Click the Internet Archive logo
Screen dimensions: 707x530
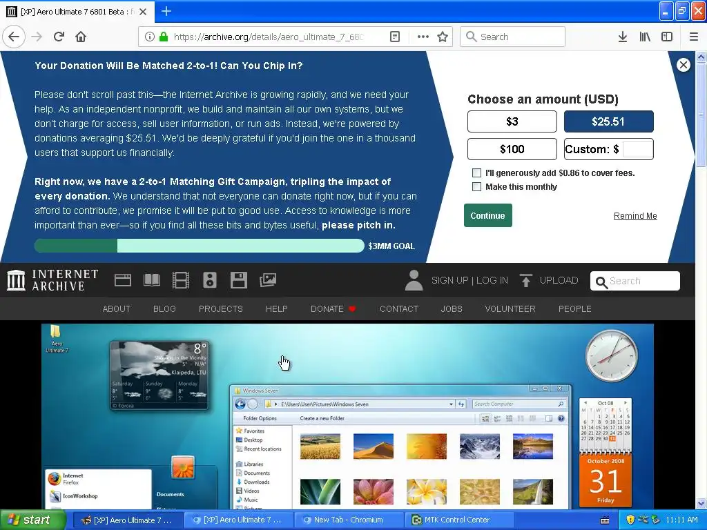(x=52, y=280)
